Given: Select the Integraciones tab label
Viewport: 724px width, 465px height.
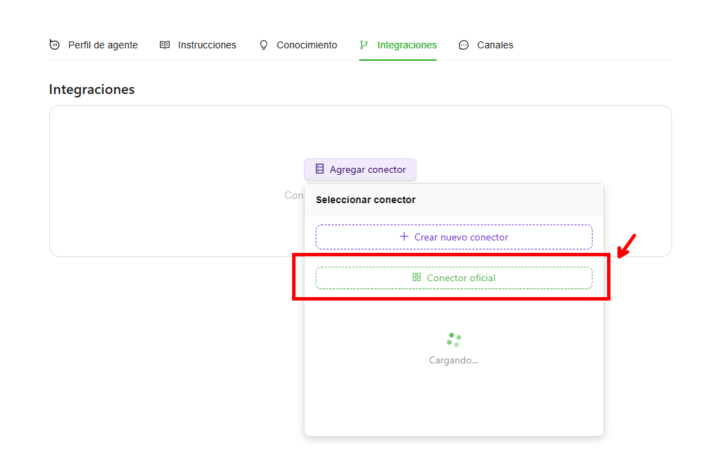Looking at the screenshot, I should (x=407, y=45).
